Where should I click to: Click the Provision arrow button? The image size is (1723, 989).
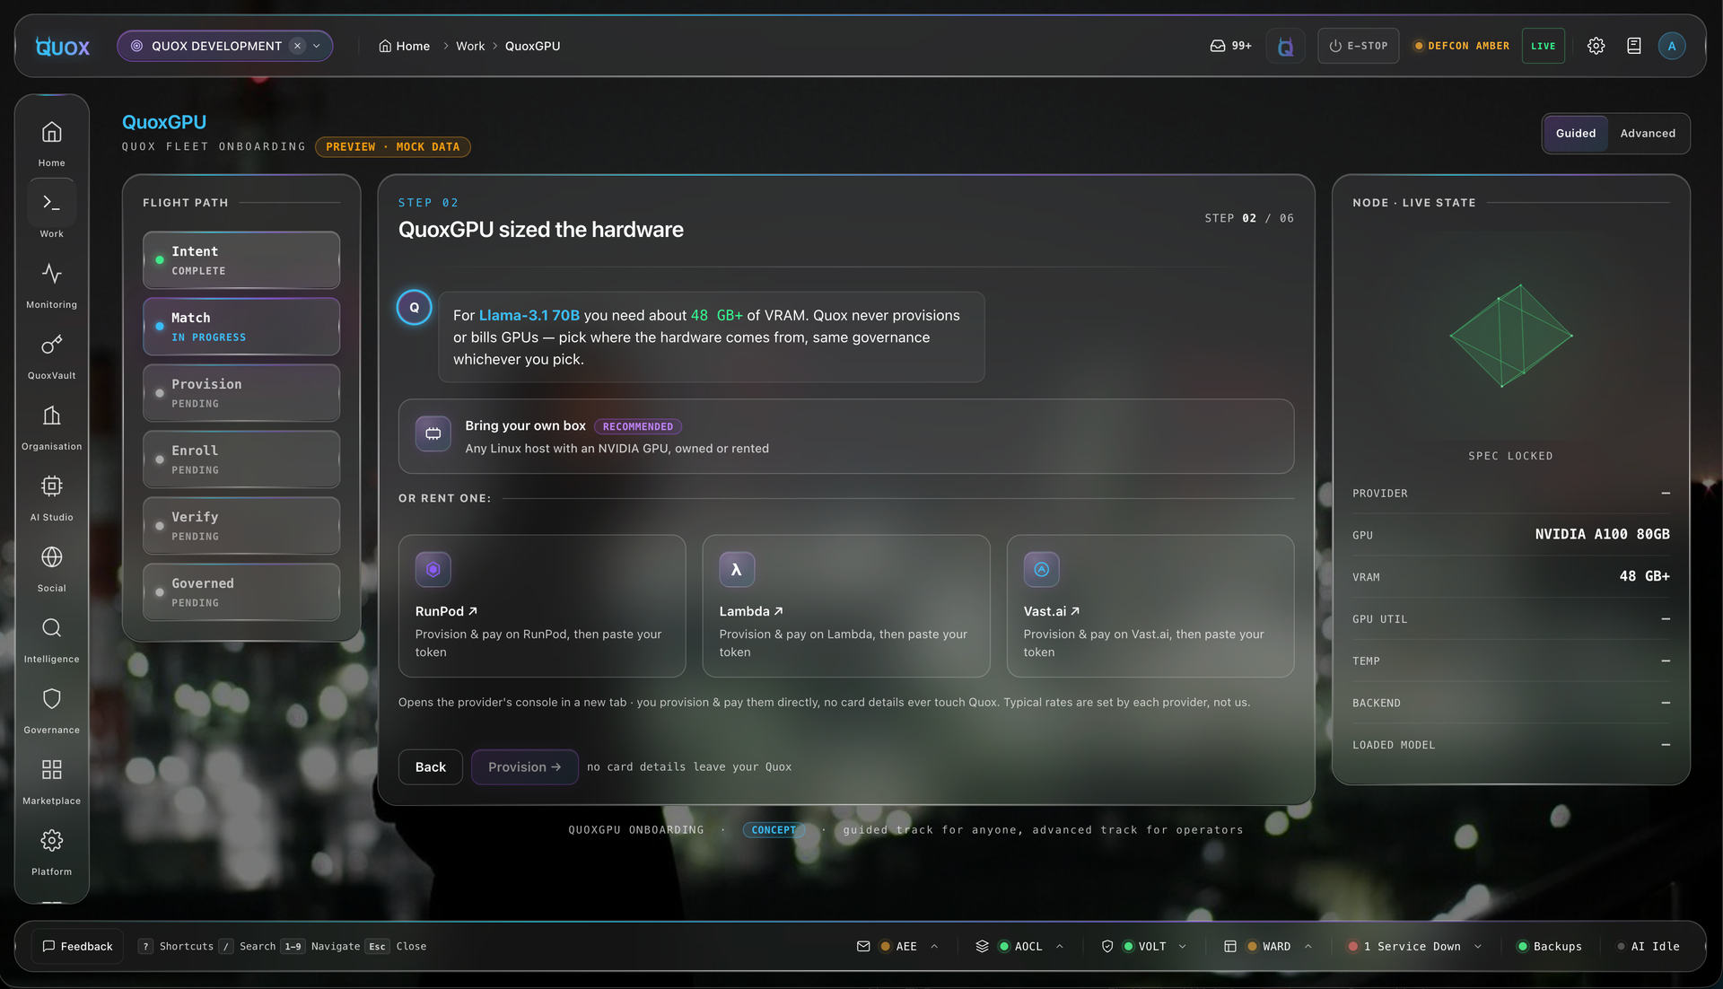click(524, 767)
